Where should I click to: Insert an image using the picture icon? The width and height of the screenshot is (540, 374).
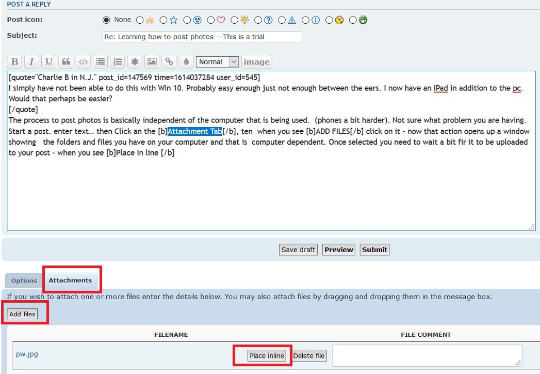point(152,62)
